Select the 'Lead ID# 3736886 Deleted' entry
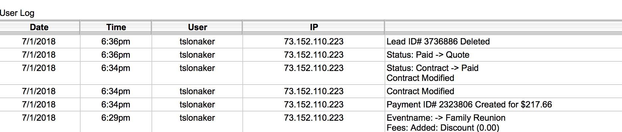Screen dimensions: 622x132 pyautogui.click(x=438, y=41)
